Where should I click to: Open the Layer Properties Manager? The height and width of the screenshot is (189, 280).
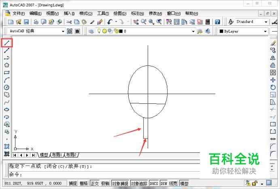coord(91,31)
